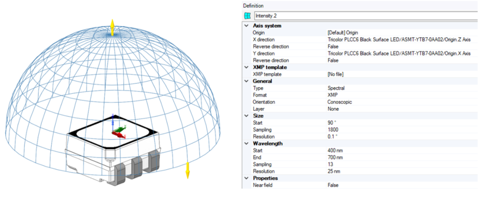Collapse the XMP template section

click(x=246, y=68)
